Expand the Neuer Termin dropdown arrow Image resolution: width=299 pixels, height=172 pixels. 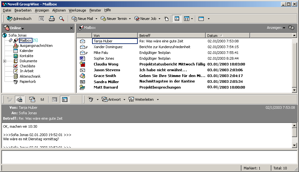click(x=130, y=19)
